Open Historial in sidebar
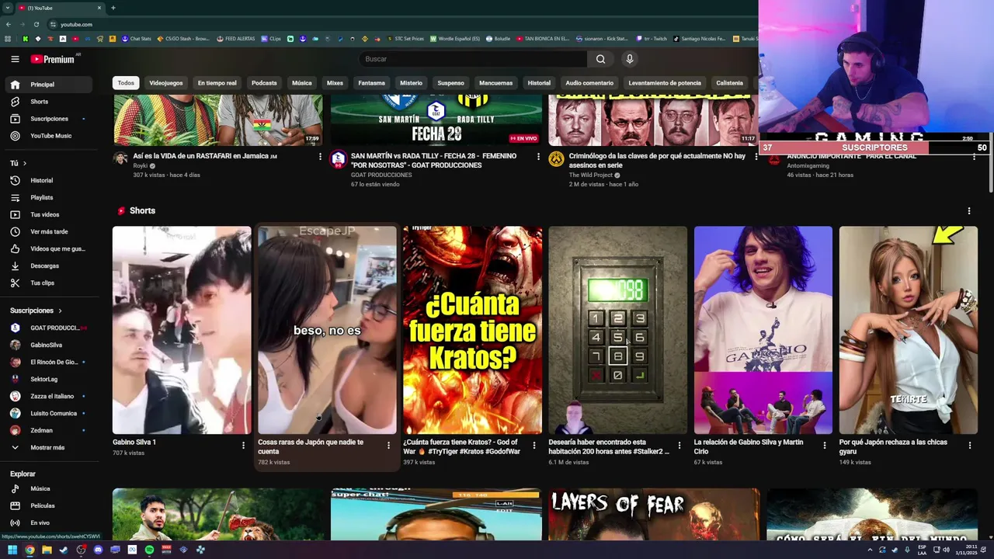The image size is (994, 559). (50, 180)
